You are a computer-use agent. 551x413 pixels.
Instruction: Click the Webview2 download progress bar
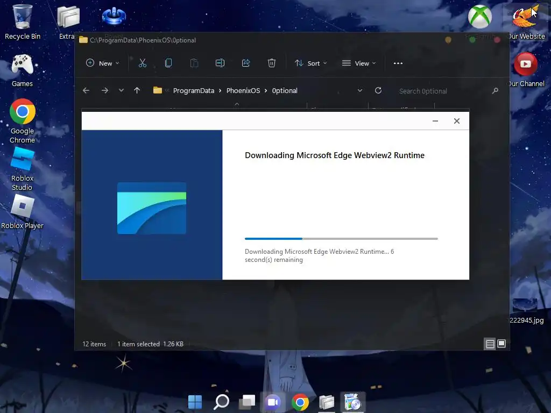tap(341, 239)
